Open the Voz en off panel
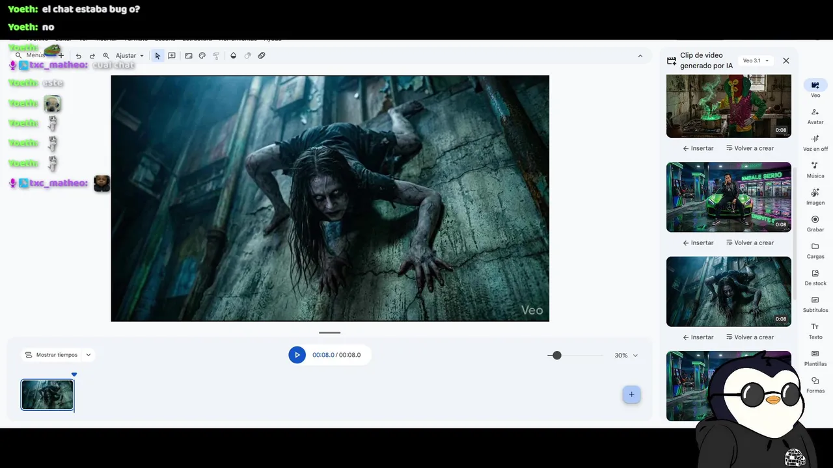This screenshot has width=833, height=468. tap(815, 142)
